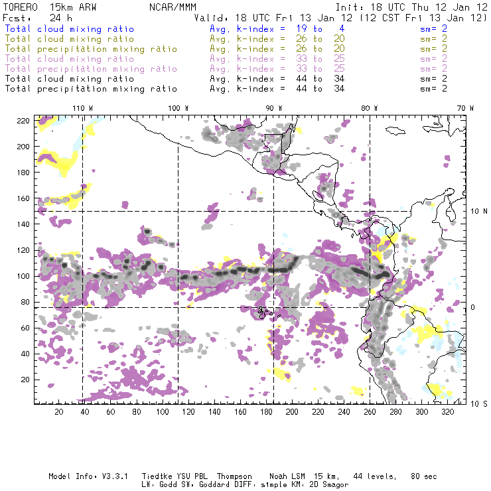Click the '320' tick label on horizontal axis

(x=447, y=412)
